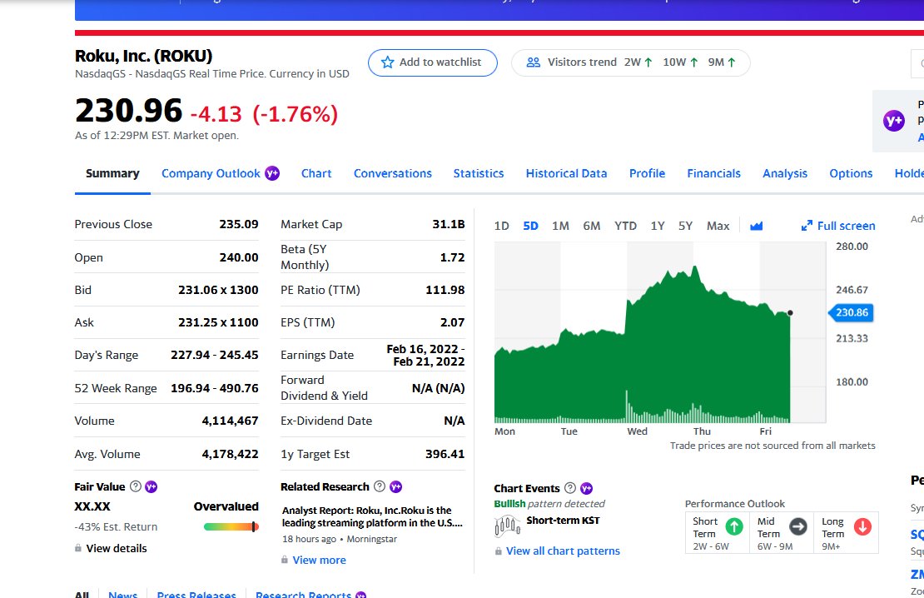Click the 2W visitors trend up arrow
Image resolution: width=924 pixels, height=598 pixels.
pyautogui.click(x=648, y=62)
